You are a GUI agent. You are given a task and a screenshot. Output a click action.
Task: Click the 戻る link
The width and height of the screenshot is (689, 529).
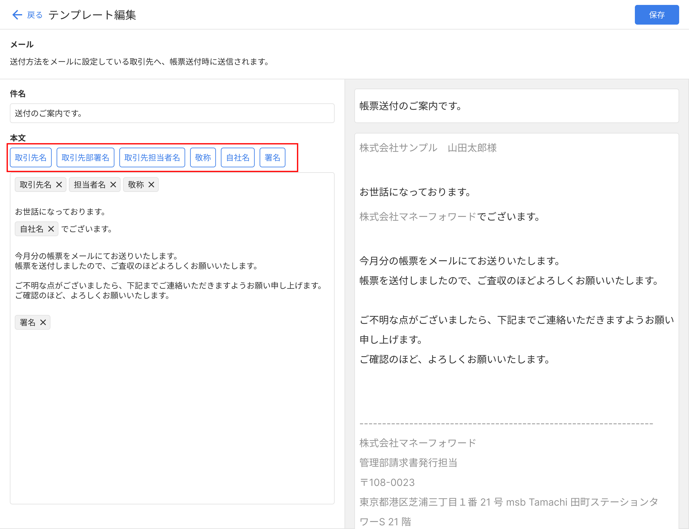(x=35, y=15)
